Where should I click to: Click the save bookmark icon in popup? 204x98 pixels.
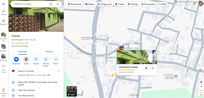tap(153, 68)
